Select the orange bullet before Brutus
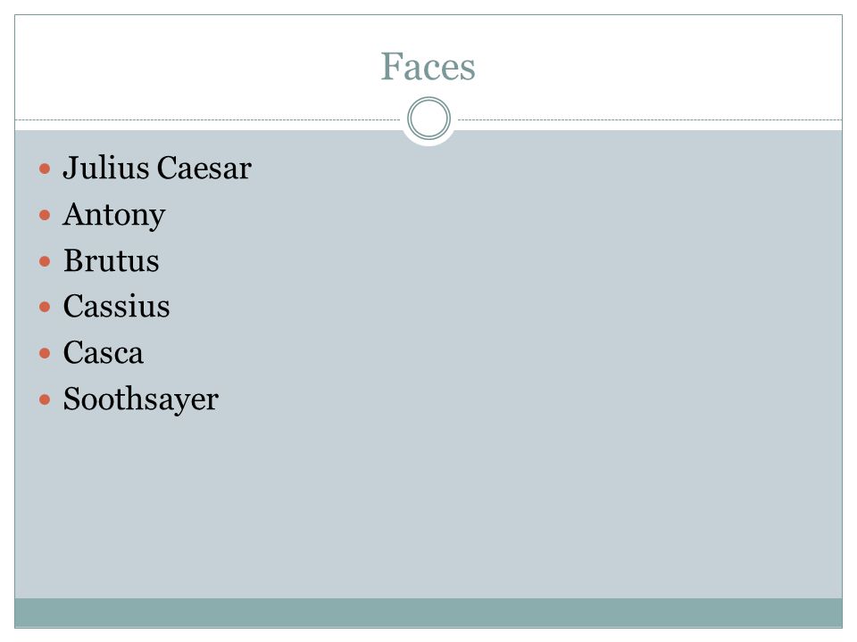 pos(45,261)
